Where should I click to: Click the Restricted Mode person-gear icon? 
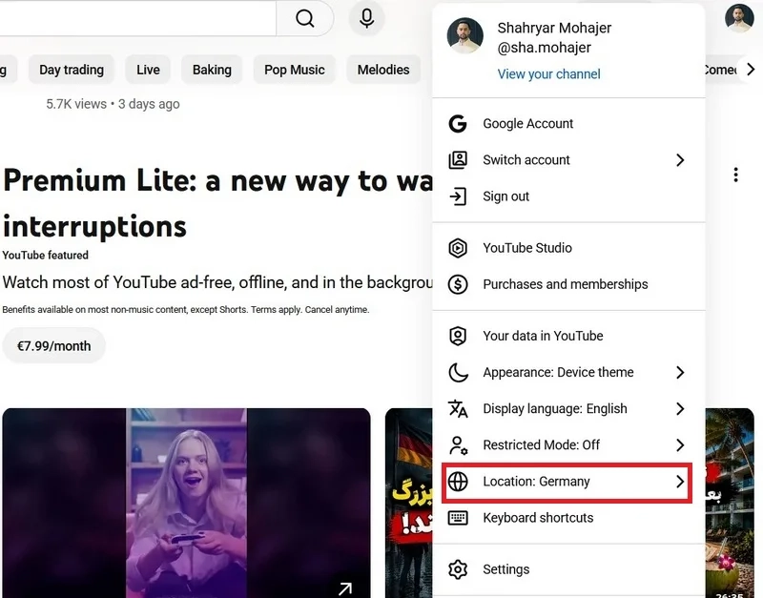point(458,445)
